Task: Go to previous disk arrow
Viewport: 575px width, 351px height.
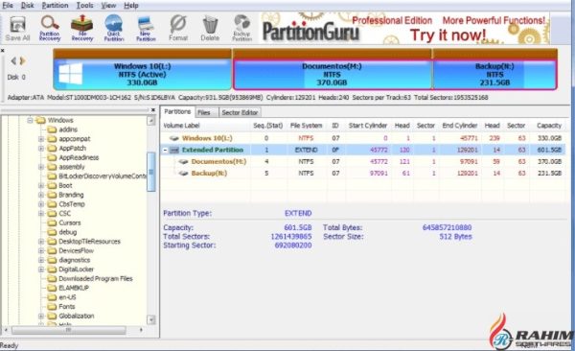Action: (13, 61)
